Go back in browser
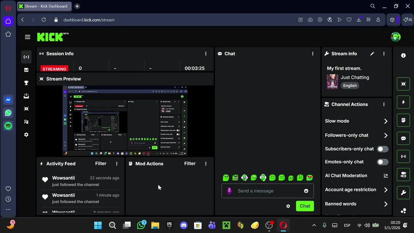 (x=22, y=20)
